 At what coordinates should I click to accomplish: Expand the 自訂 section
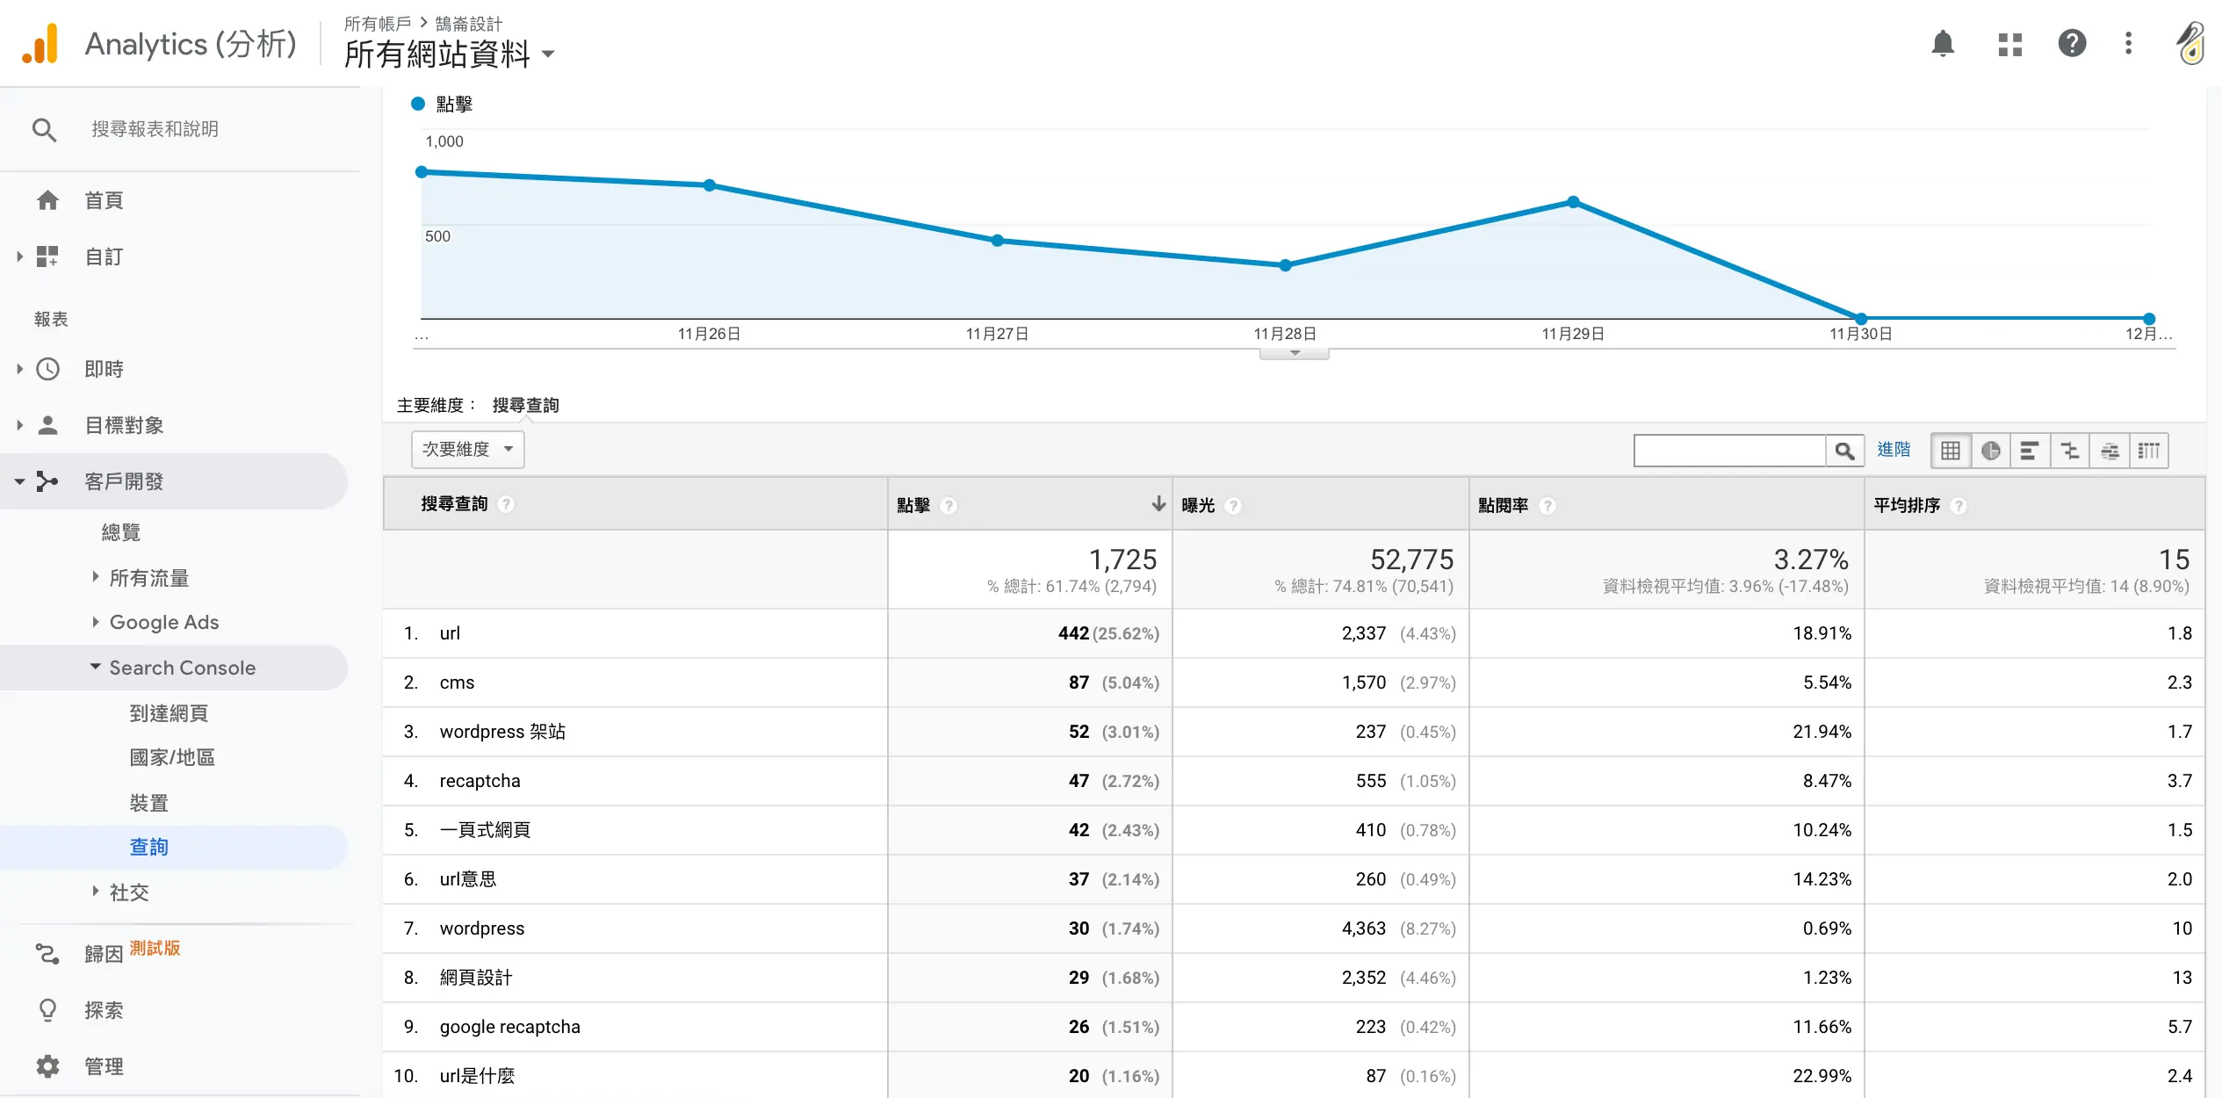coord(19,256)
